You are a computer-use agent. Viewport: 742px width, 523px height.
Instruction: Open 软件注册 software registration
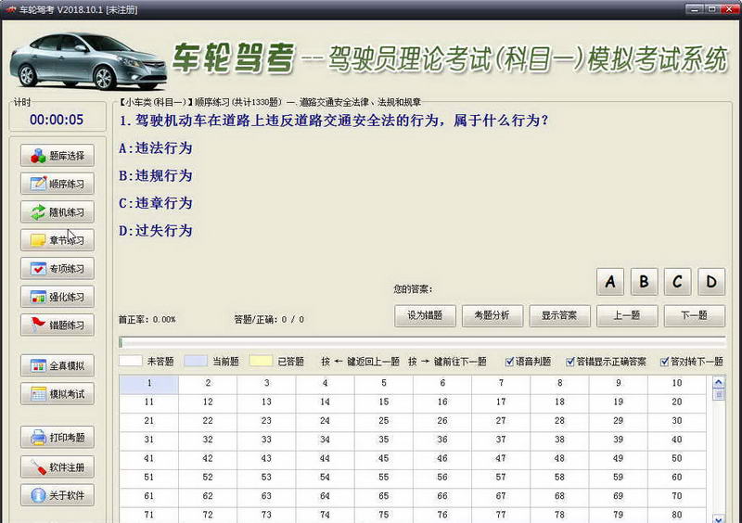click(58, 467)
